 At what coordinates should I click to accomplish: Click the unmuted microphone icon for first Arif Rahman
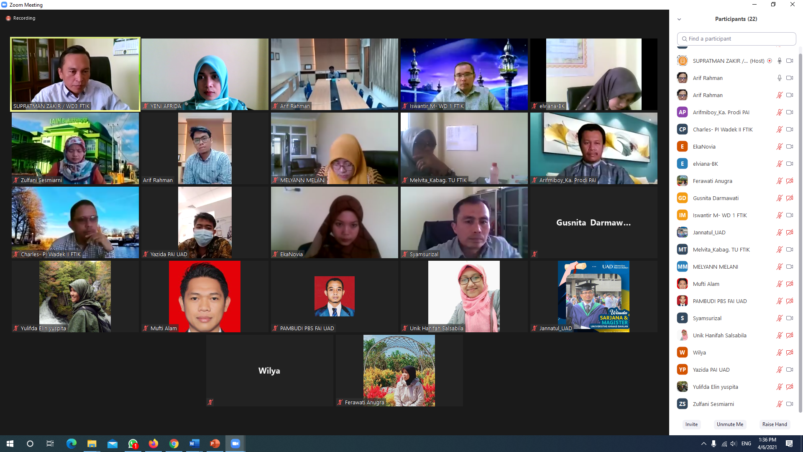coord(780,78)
